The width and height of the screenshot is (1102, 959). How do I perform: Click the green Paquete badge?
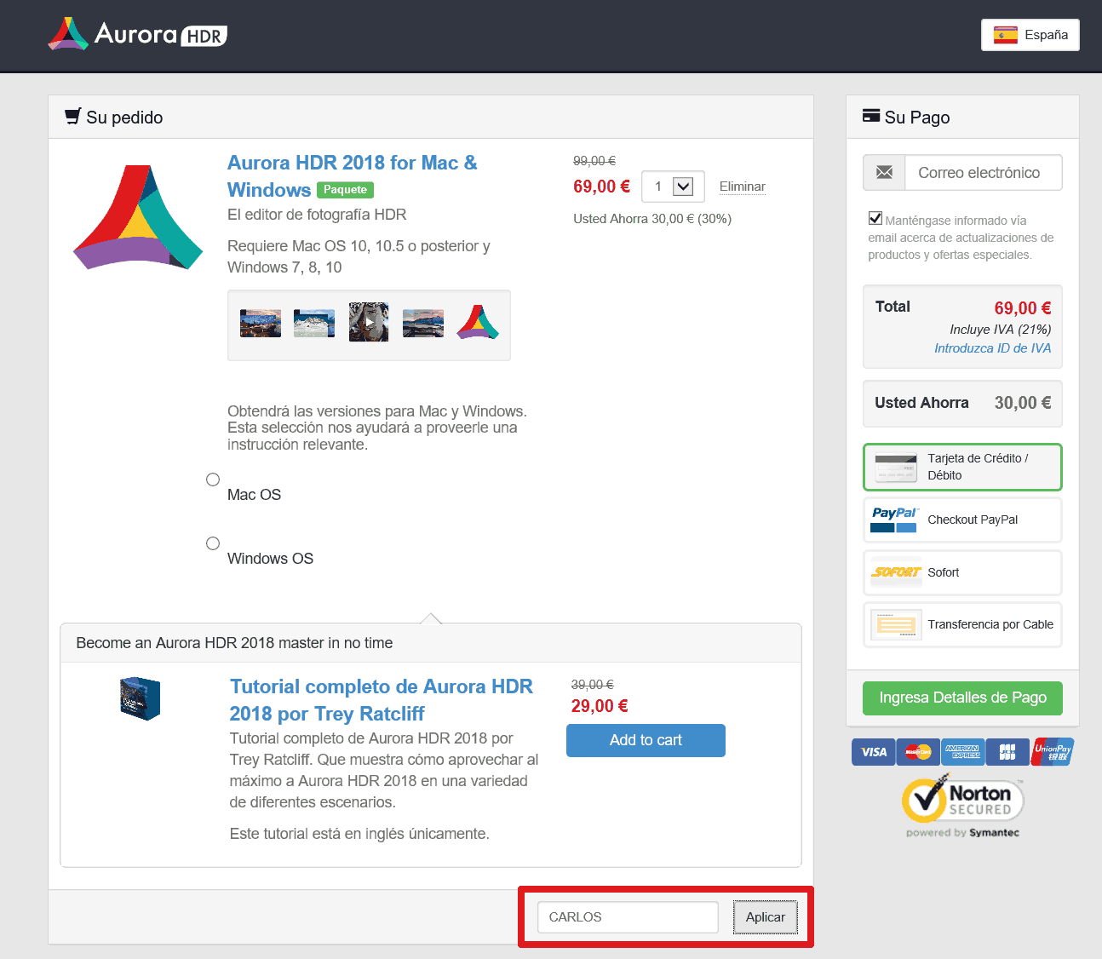[x=345, y=190]
